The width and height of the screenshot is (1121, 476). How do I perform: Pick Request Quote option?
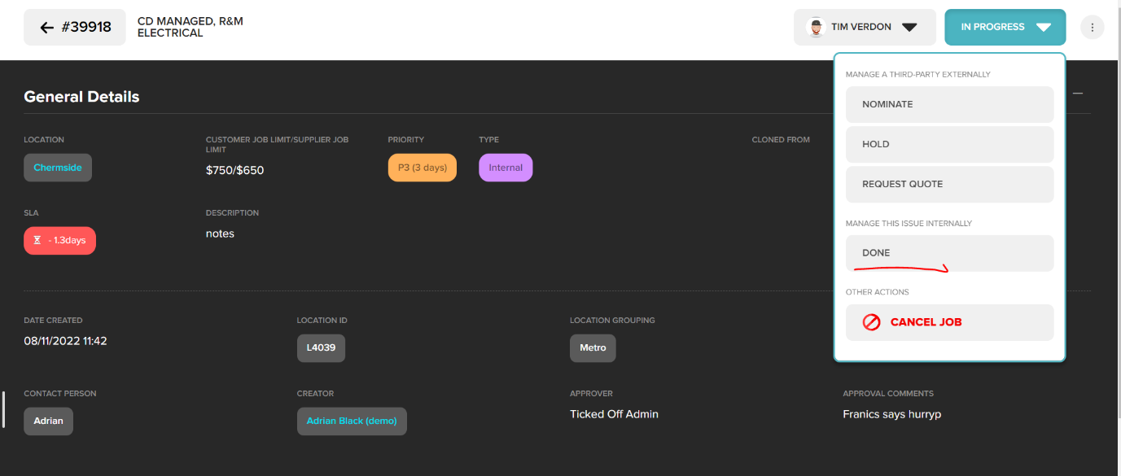(949, 184)
